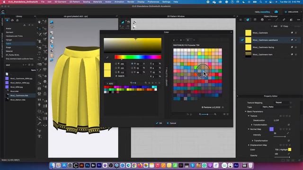303x170 pixels.
Task: Click the yellow Color swatch in Property Editor
Action: [x=289, y=150]
